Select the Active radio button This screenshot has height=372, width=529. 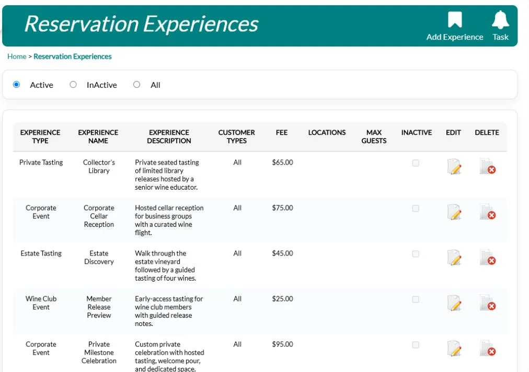pyautogui.click(x=16, y=84)
